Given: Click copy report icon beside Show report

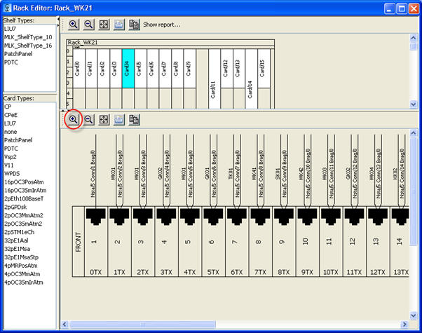Looking at the screenshot, I should 134,25.
